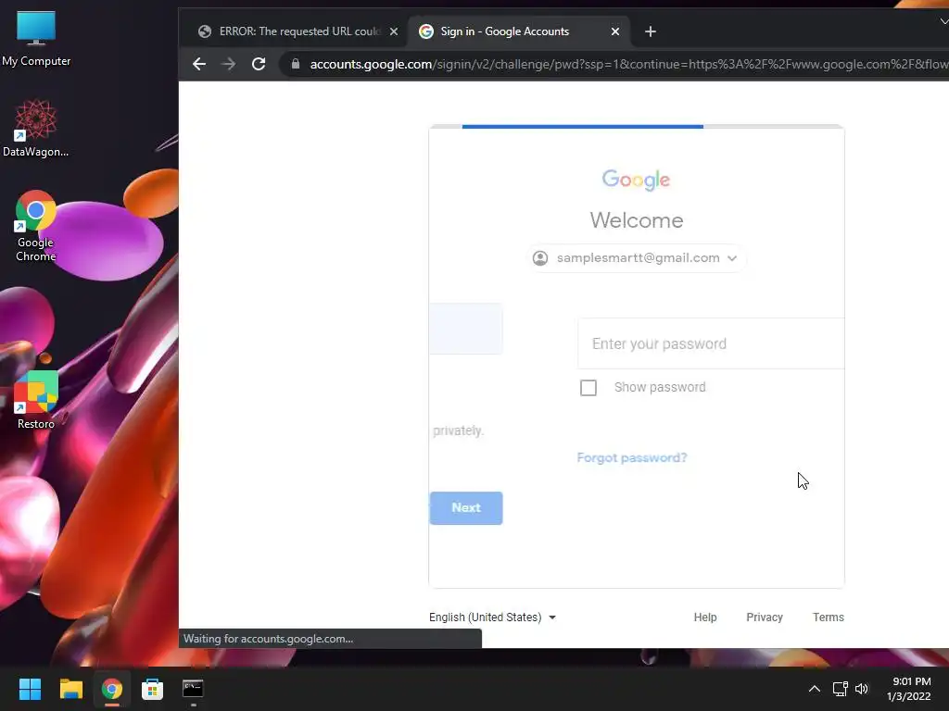Open the volume control in system tray

[862, 689]
